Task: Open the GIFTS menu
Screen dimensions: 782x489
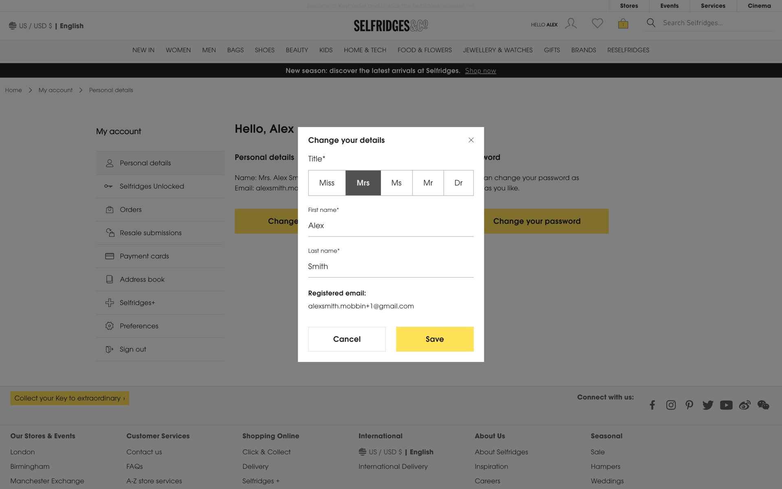Action: pyautogui.click(x=552, y=50)
